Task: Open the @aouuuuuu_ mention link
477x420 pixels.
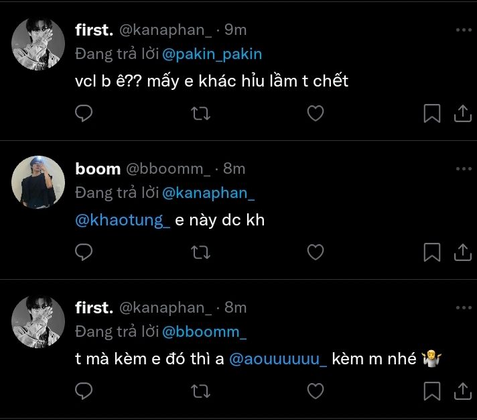Action: point(278,359)
